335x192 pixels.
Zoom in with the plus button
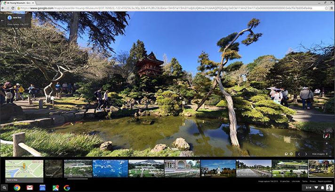pos(327,144)
